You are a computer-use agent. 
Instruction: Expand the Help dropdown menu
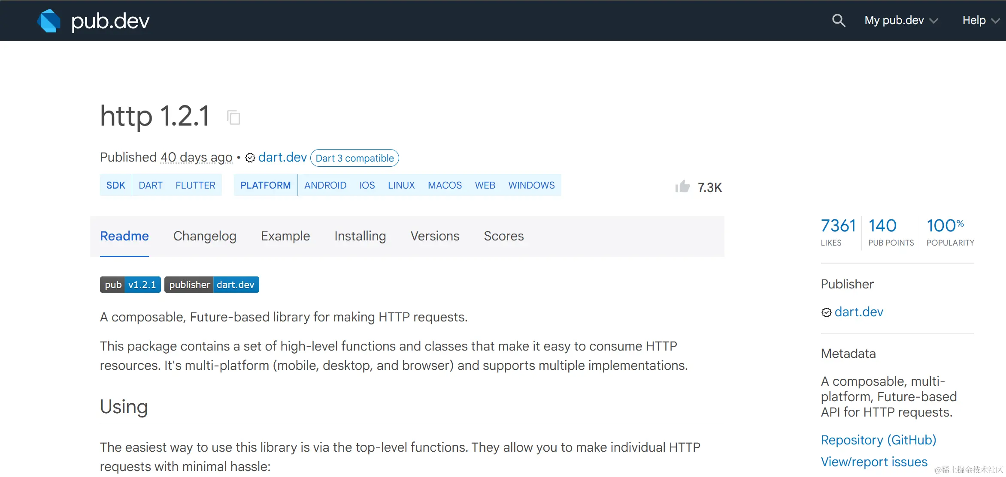980,21
